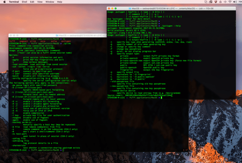This screenshot has height=163, width=242.
Task: Click title bar of the plink window
Action: (57, 36)
